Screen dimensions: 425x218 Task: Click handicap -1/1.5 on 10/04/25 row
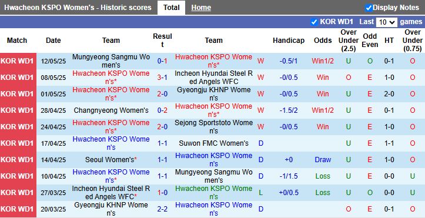(x=289, y=176)
